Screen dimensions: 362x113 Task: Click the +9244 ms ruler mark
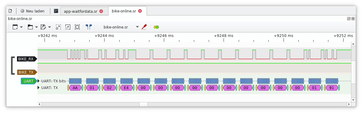click(104, 35)
